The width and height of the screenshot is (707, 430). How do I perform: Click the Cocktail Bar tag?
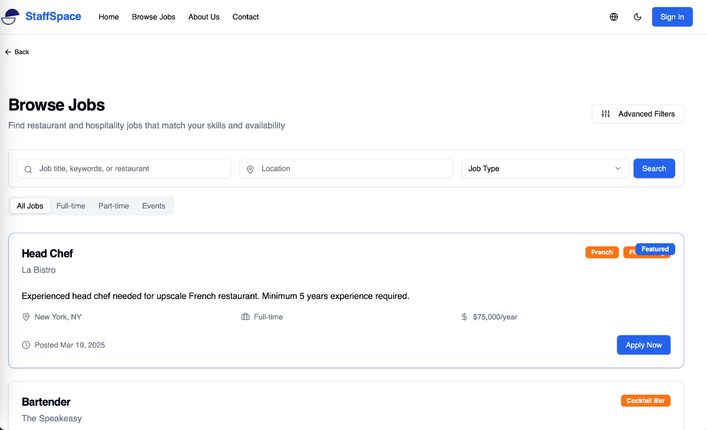pyautogui.click(x=645, y=401)
